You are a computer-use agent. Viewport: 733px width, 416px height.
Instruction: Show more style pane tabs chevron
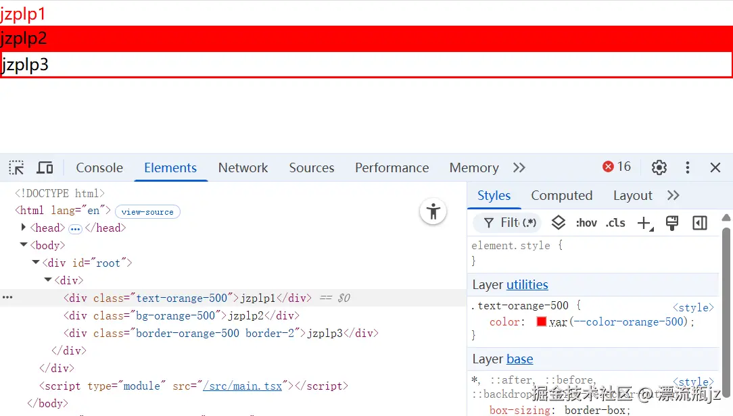tap(673, 195)
